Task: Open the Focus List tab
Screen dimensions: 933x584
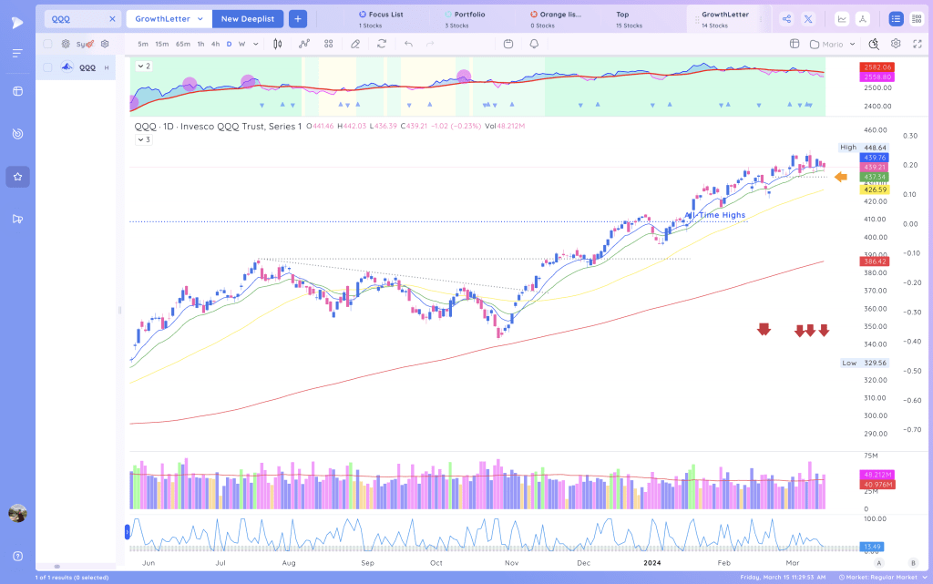Action: 381,19
